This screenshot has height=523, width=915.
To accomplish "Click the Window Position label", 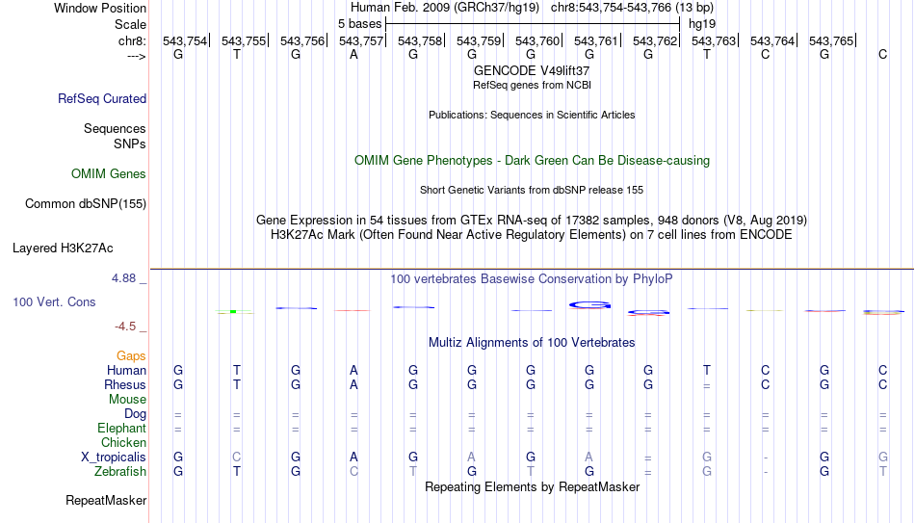I will (x=100, y=8).
